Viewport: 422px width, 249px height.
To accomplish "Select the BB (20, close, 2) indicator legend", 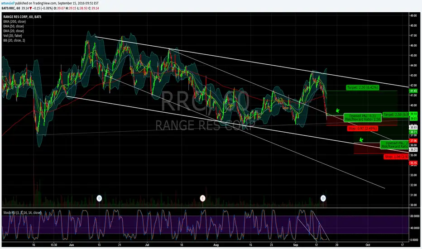I will pos(14,40).
